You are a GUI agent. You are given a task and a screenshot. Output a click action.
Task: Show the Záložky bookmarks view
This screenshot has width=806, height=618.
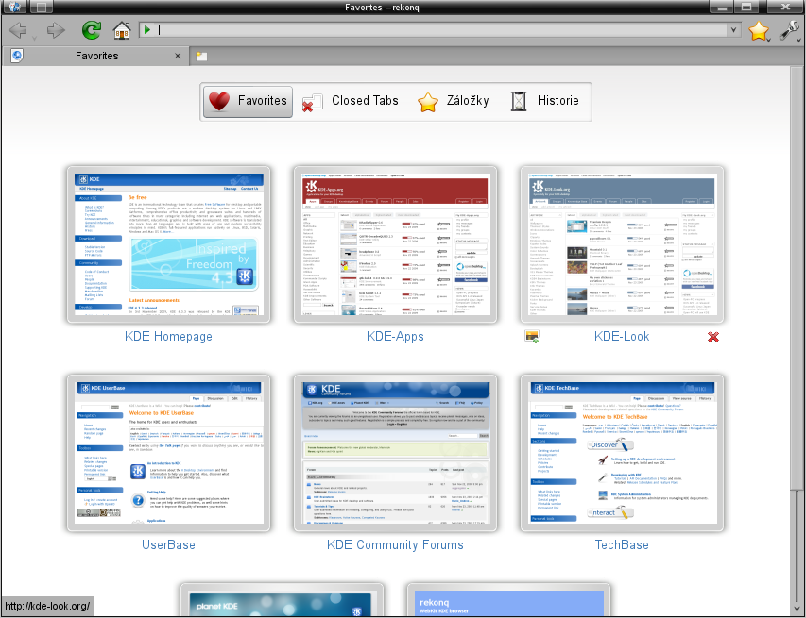453,101
